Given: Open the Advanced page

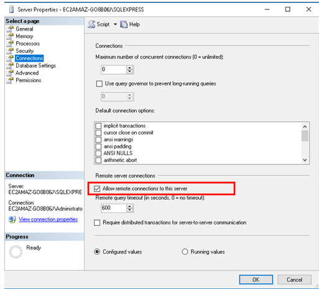Looking at the screenshot, I should pos(27,73).
